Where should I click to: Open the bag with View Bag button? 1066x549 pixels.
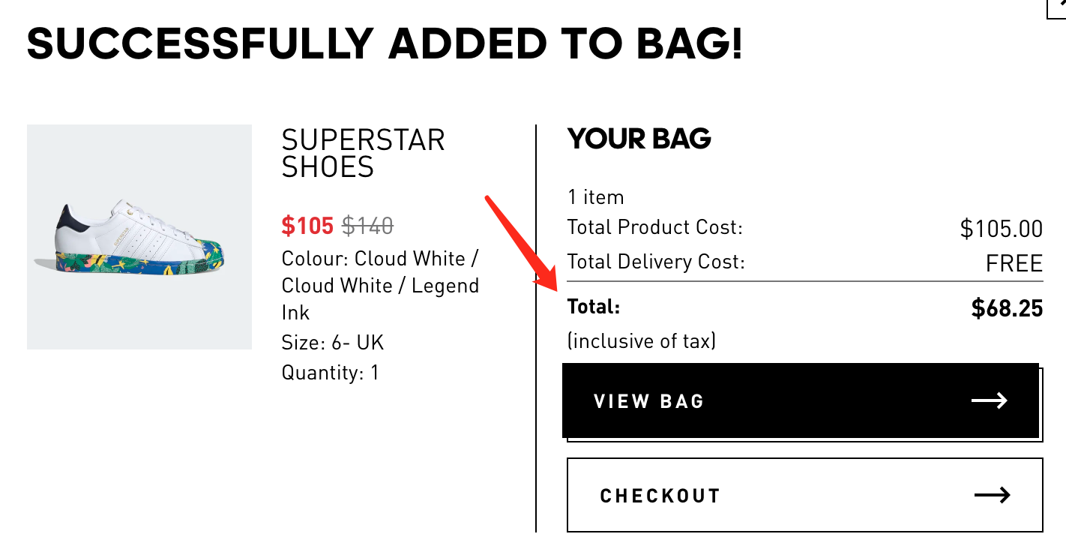[x=800, y=400]
